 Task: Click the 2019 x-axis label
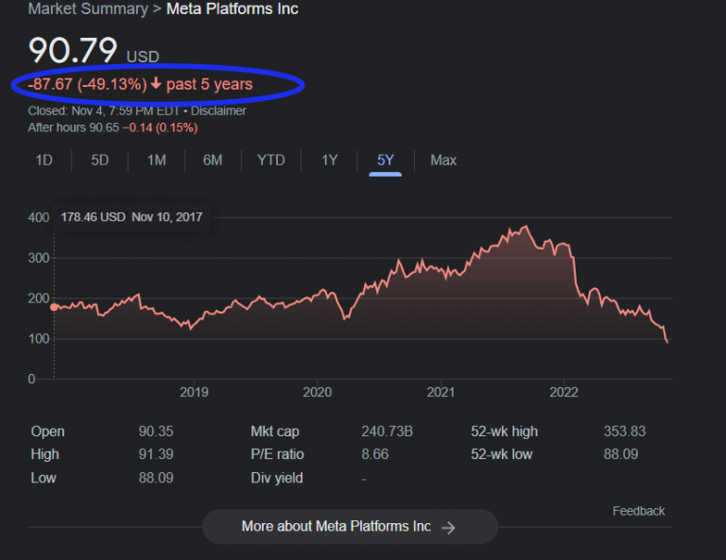[194, 392]
